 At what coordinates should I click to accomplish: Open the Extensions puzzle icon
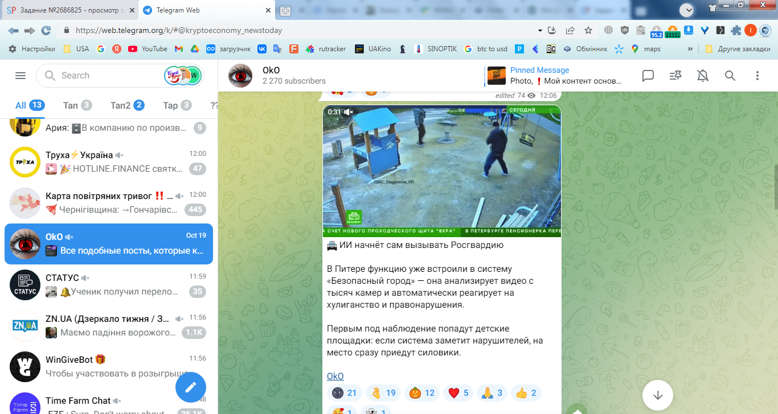click(x=736, y=30)
